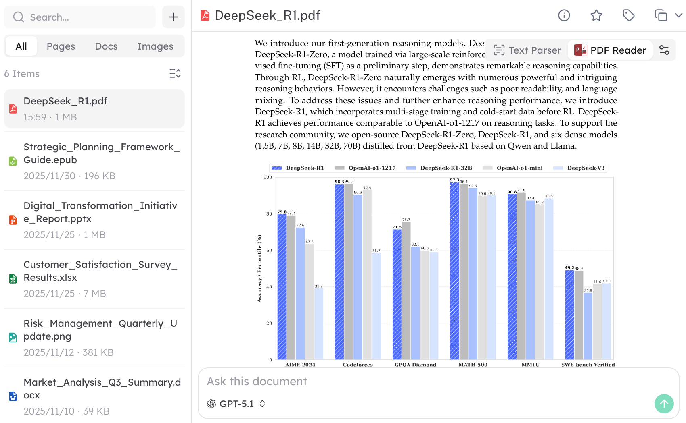Select the Images filter tab

(x=155, y=46)
